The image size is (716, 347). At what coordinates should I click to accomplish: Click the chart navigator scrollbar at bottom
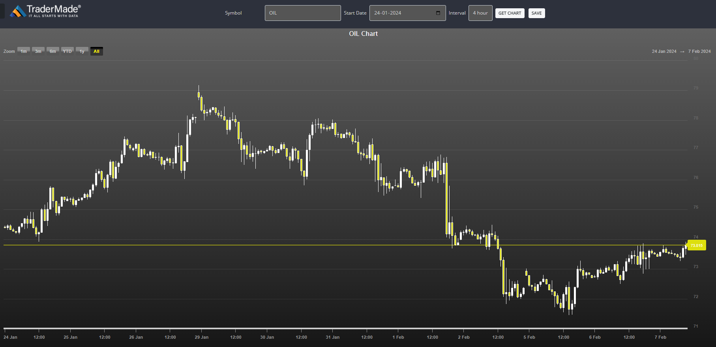[345, 328]
